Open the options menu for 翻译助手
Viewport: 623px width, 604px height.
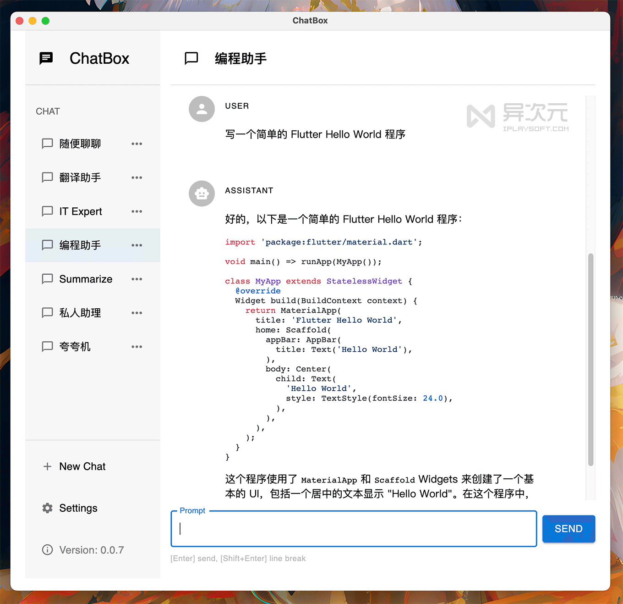tap(137, 177)
